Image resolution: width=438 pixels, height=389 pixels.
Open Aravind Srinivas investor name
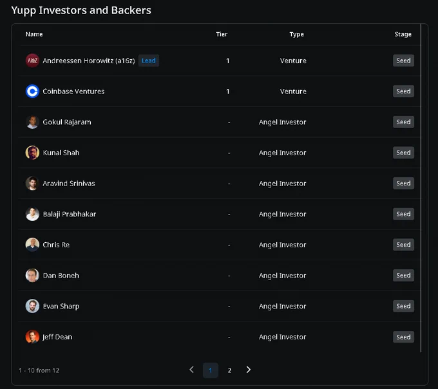(x=69, y=184)
